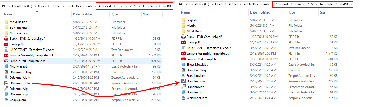Screen dimensions: 383x107
Task: Open chevron after Autodesk in Inventor 2021 address bar
Action: 115,6
